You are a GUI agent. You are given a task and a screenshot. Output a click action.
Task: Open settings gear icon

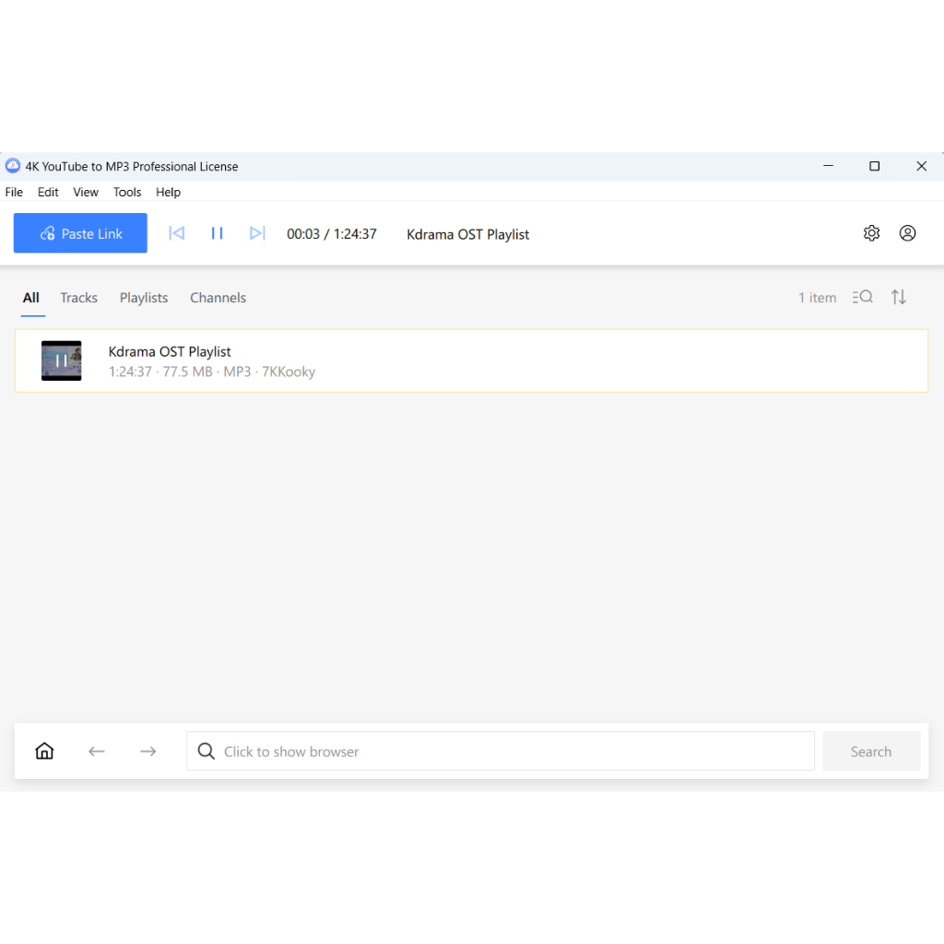coord(871,233)
